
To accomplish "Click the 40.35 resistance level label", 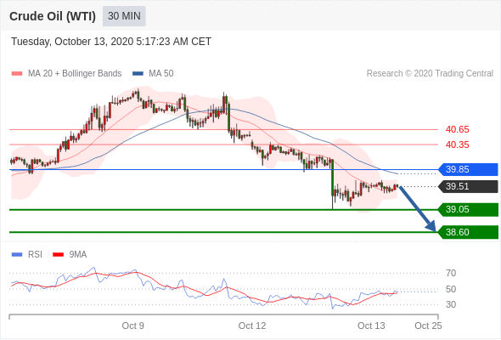I will [x=457, y=144].
